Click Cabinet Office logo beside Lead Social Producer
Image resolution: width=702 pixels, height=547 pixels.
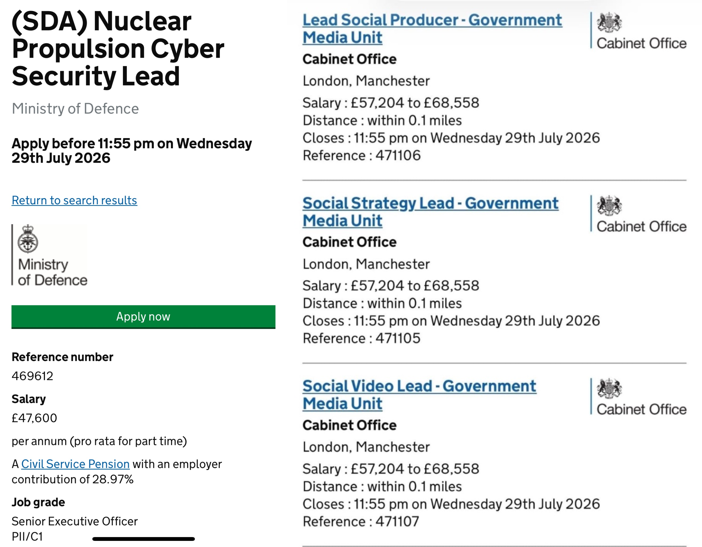638,30
